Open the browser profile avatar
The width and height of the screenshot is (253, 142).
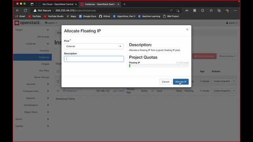click(227, 11)
